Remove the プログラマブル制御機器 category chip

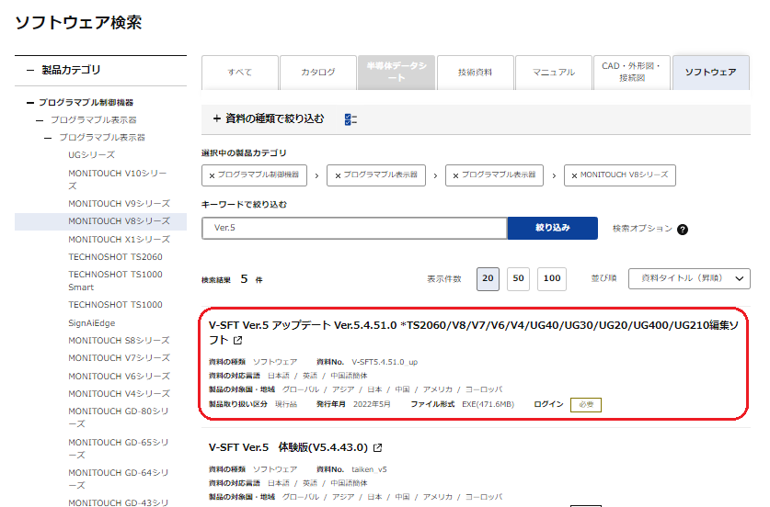213,175
